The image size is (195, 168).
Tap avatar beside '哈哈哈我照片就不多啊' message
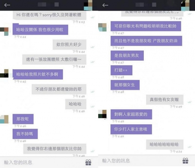(4, 73)
